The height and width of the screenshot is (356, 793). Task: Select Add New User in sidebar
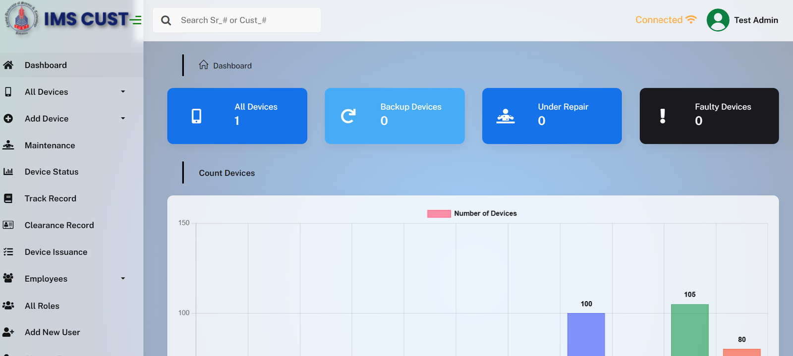pyautogui.click(x=52, y=332)
